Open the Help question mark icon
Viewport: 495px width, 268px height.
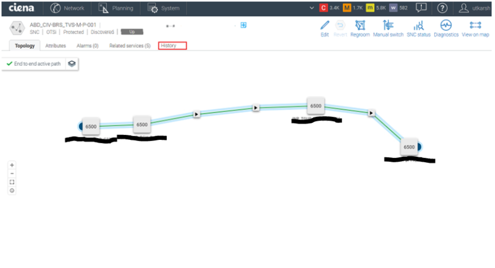(442, 8)
